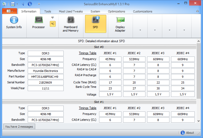Screen dimensions: 203x138
Task: Click the Slot #0 section header
Action: (x=99, y=47)
